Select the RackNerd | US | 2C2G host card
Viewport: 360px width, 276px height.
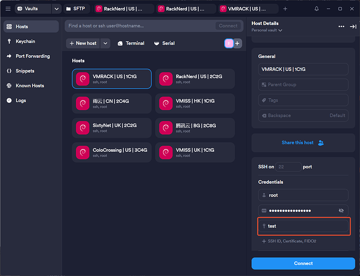coord(195,79)
